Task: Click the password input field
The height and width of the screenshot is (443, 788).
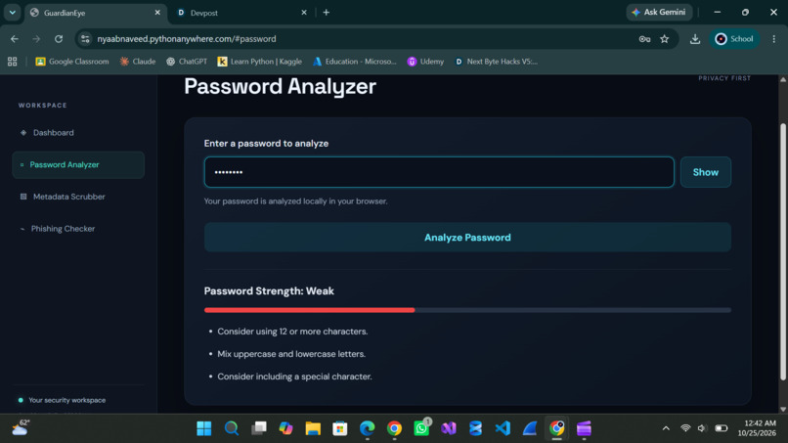Action: (439, 172)
